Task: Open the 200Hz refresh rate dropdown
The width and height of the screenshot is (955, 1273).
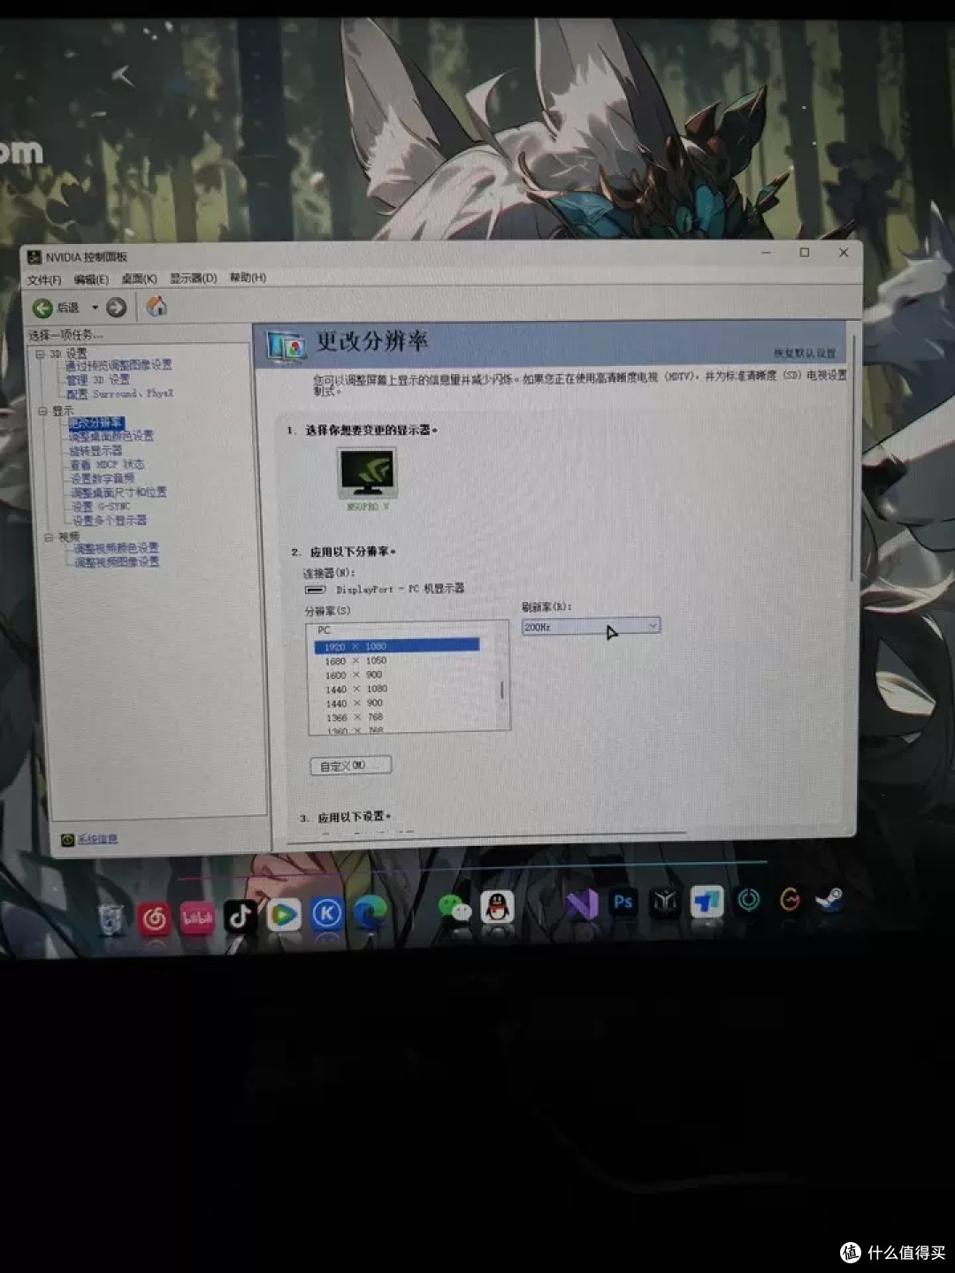Action: click(591, 626)
